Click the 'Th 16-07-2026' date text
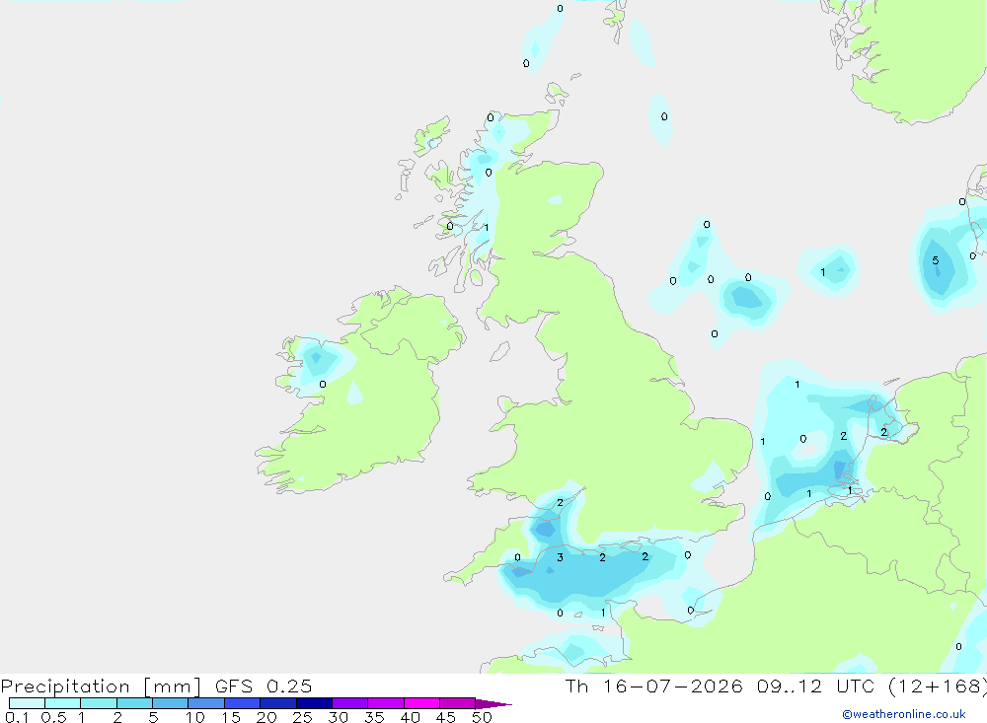Viewport: 987px width, 723px height. coord(653,687)
